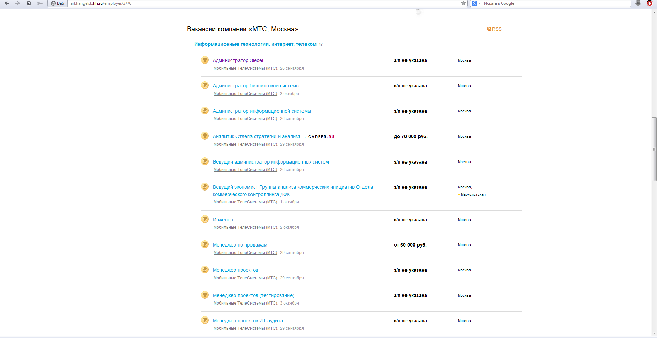
Task: Open employer link under 'Аналитик Отдела стратегии'
Action: click(x=245, y=144)
